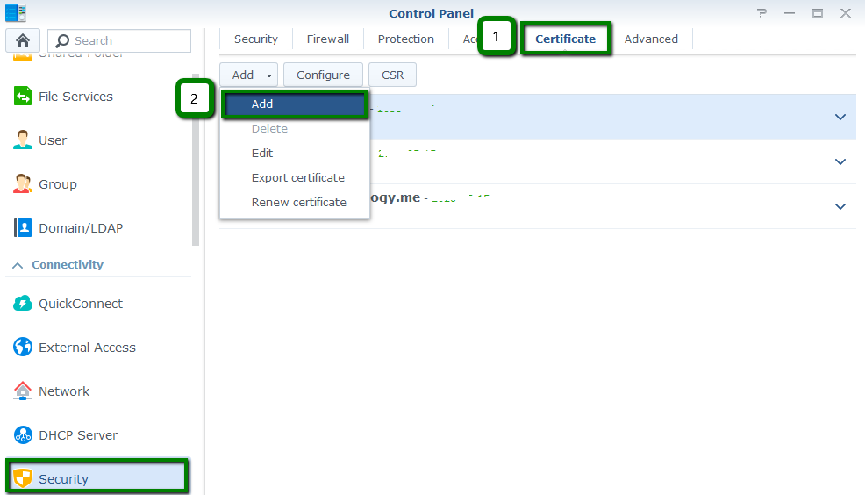This screenshot has width=865, height=495.
Task: Click the QuickConnect cloud icon
Action: (23, 304)
